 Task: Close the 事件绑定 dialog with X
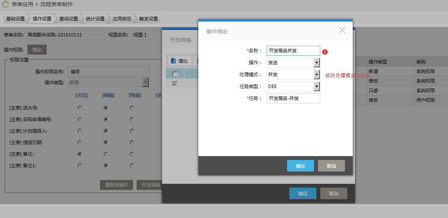pos(342,30)
